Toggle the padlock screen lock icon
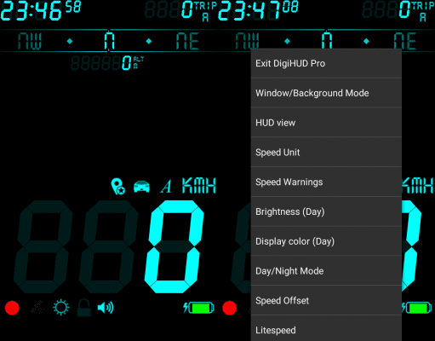 coord(84,308)
